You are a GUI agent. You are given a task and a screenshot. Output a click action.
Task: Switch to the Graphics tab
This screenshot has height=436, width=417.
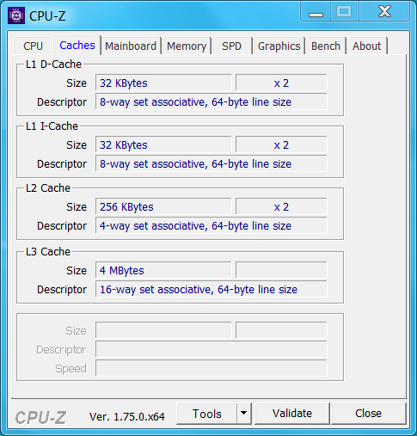pyautogui.click(x=279, y=46)
